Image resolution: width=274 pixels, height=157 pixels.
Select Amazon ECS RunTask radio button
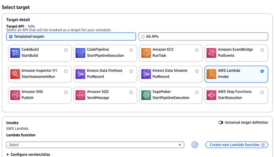click(x=197, y=50)
